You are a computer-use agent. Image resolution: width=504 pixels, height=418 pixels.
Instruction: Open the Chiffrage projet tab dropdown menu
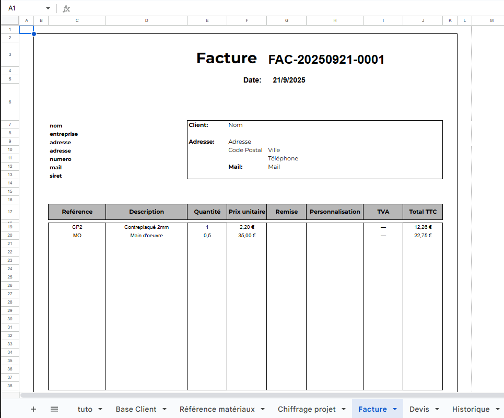[x=343, y=409]
